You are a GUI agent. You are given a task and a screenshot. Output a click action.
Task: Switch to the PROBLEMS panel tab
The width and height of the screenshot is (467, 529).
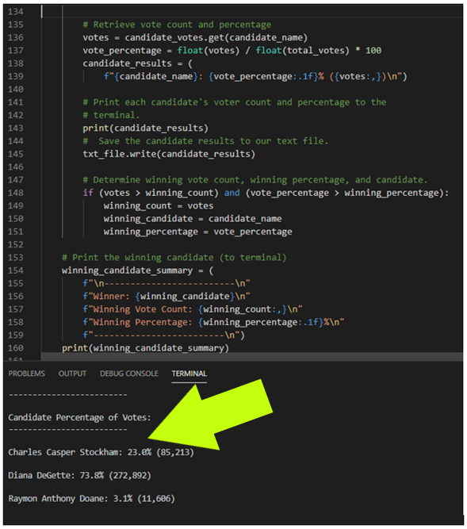click(27, 374)
